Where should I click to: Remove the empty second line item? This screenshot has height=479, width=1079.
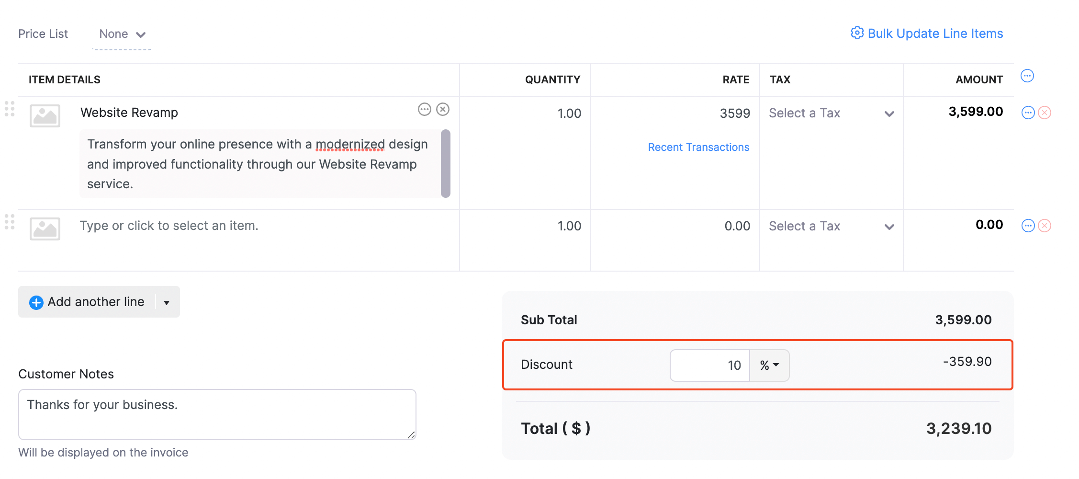1044,225
